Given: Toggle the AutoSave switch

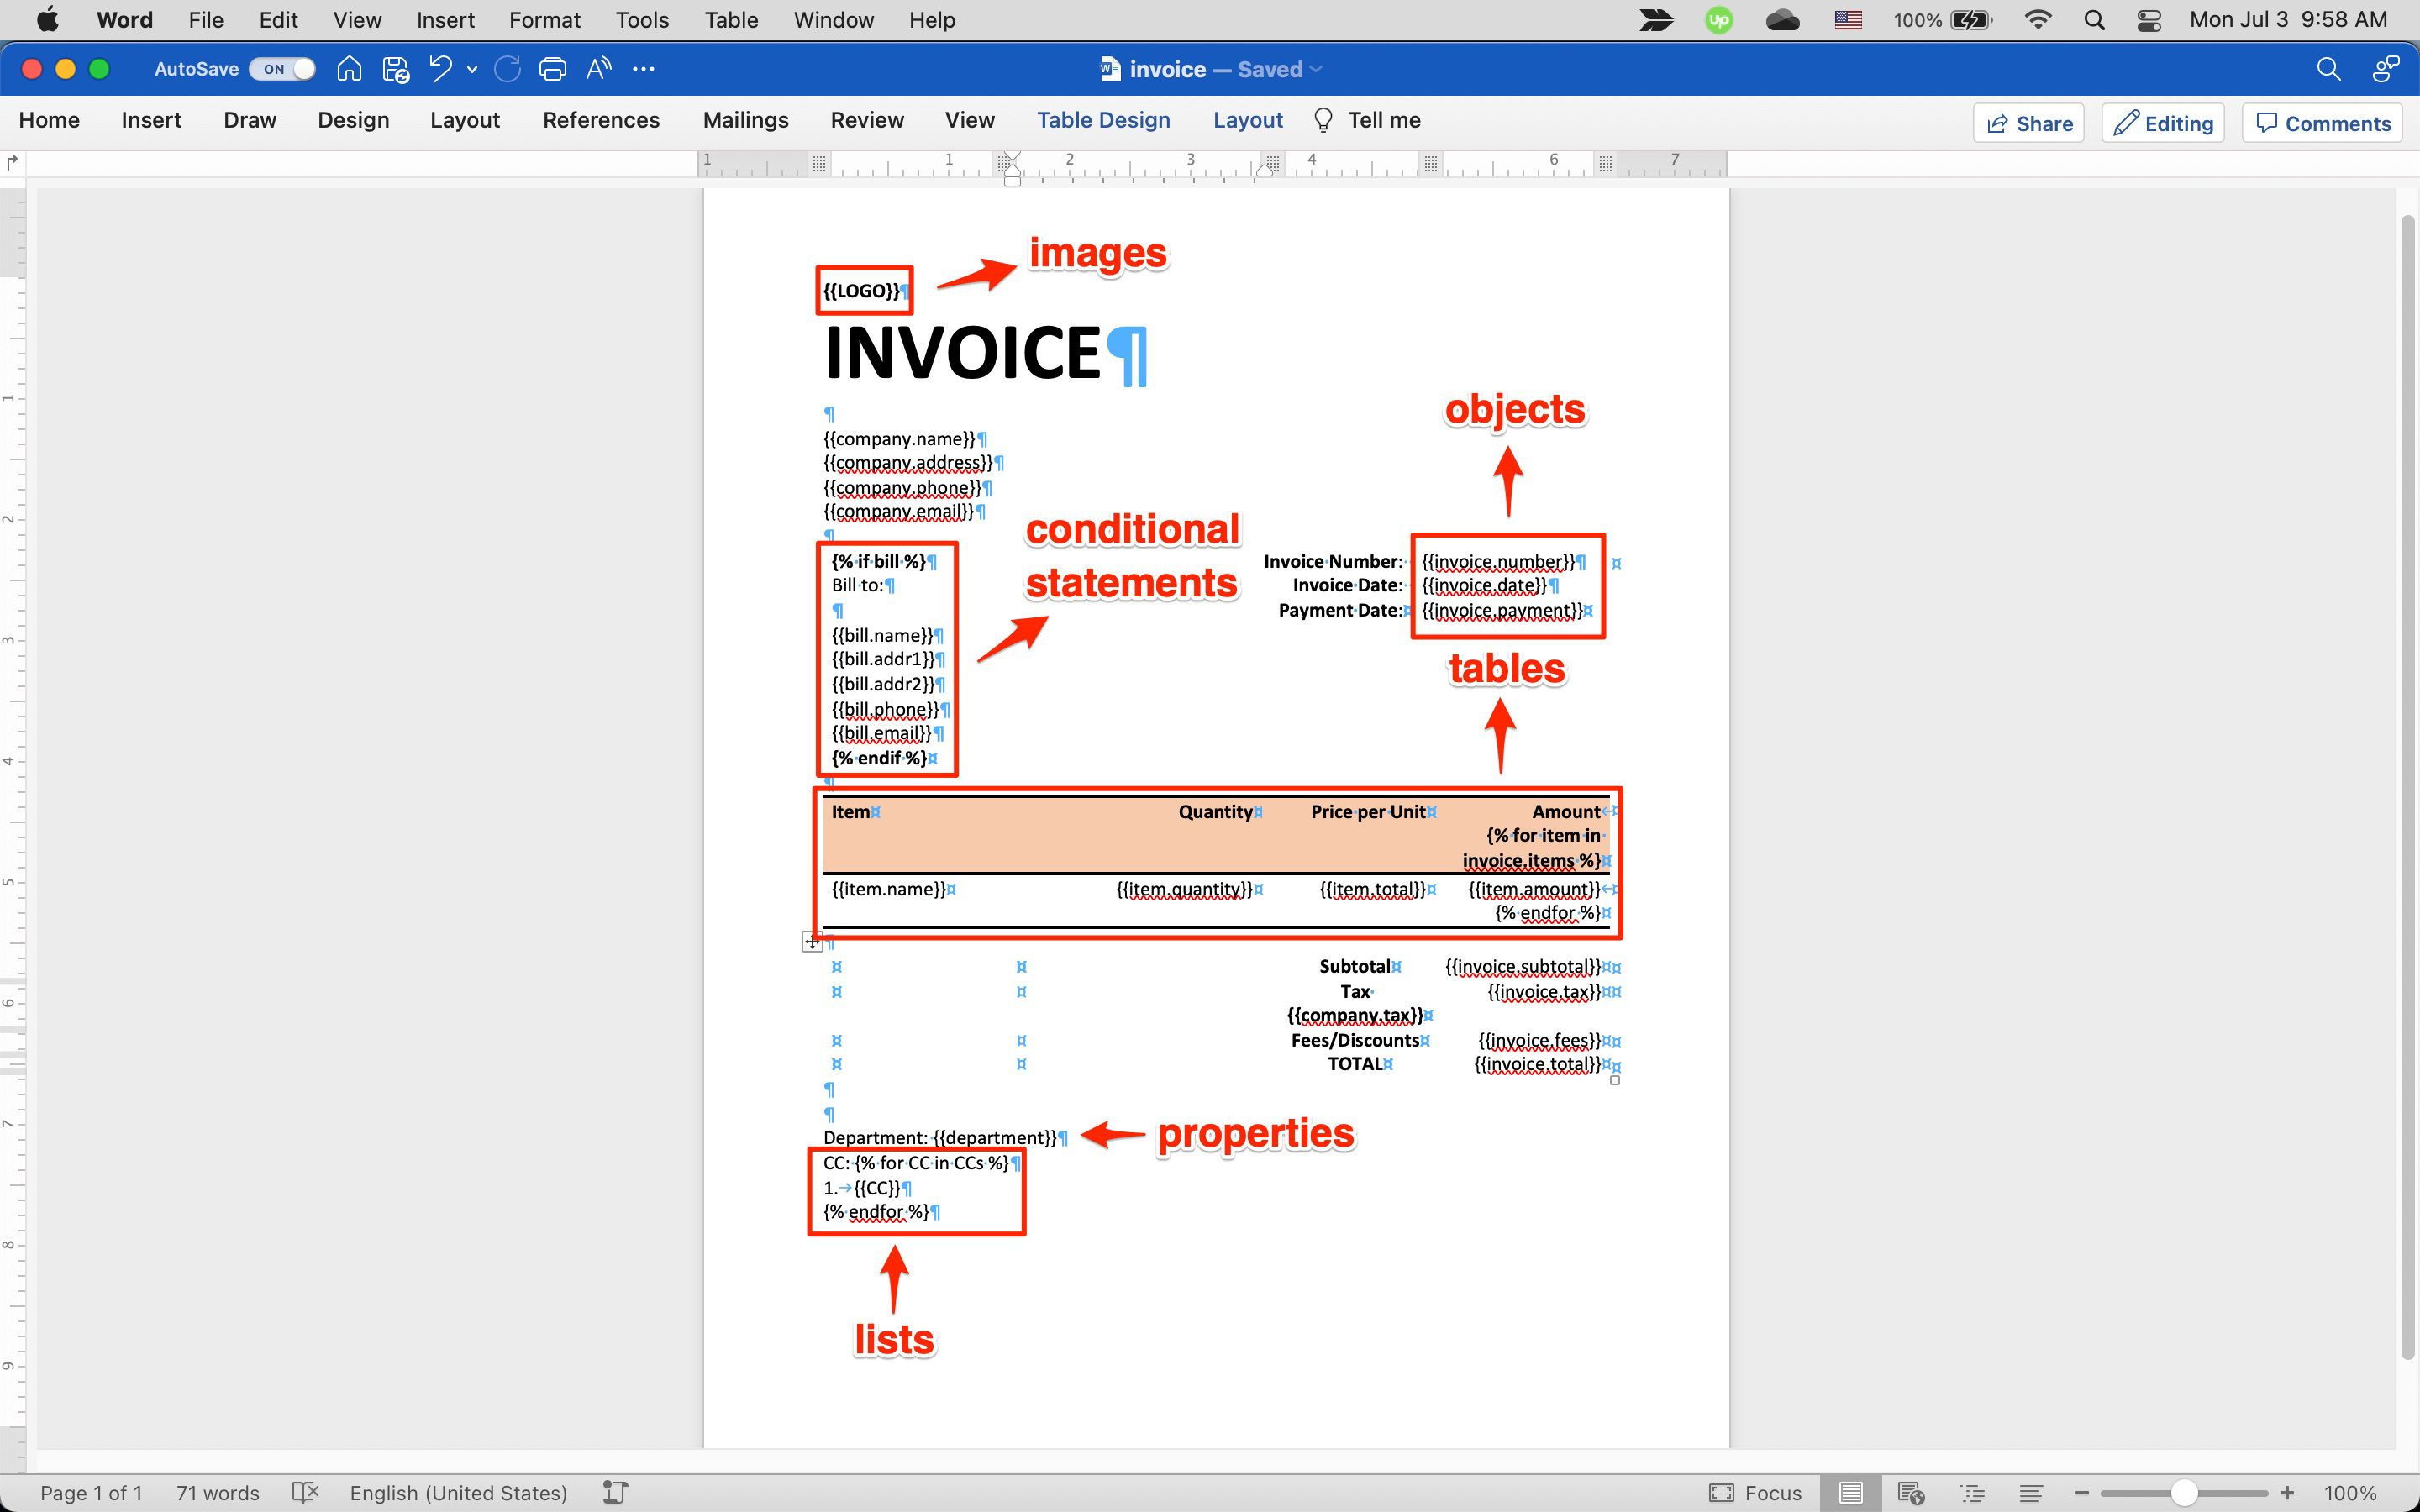Looking at the screenshot, I should click(x=283, y=69).
